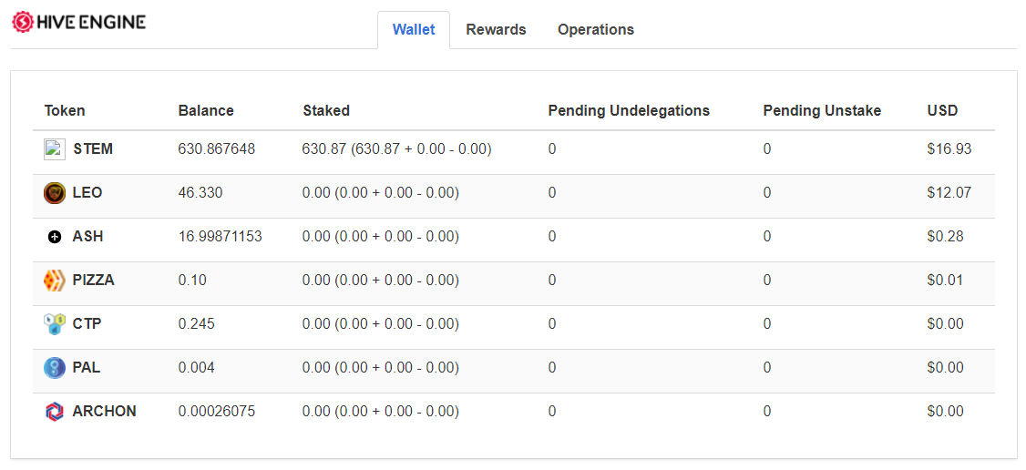Click the ASH token black circle icon
This screenshot has height=470, width=1026.
(55, 237)
